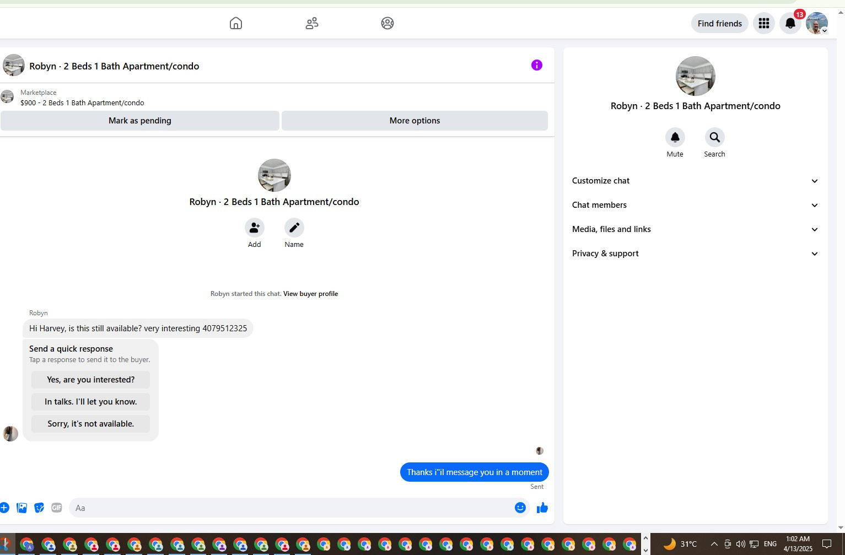Open the View buyer profile link

point(310,294)
